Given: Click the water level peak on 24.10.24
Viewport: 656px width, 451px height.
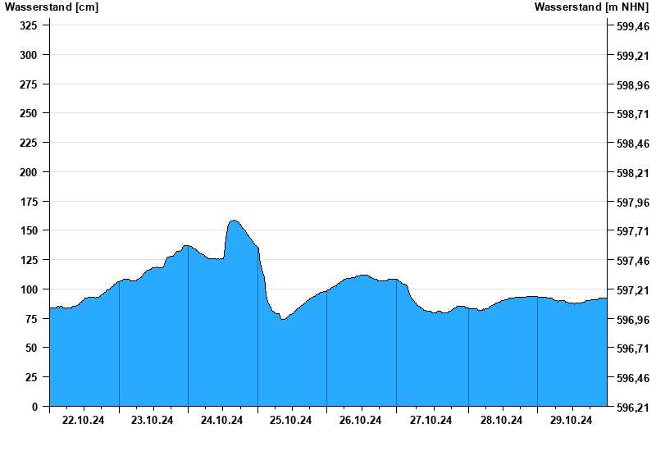Looking at the screenshot, I should (234, 221).
